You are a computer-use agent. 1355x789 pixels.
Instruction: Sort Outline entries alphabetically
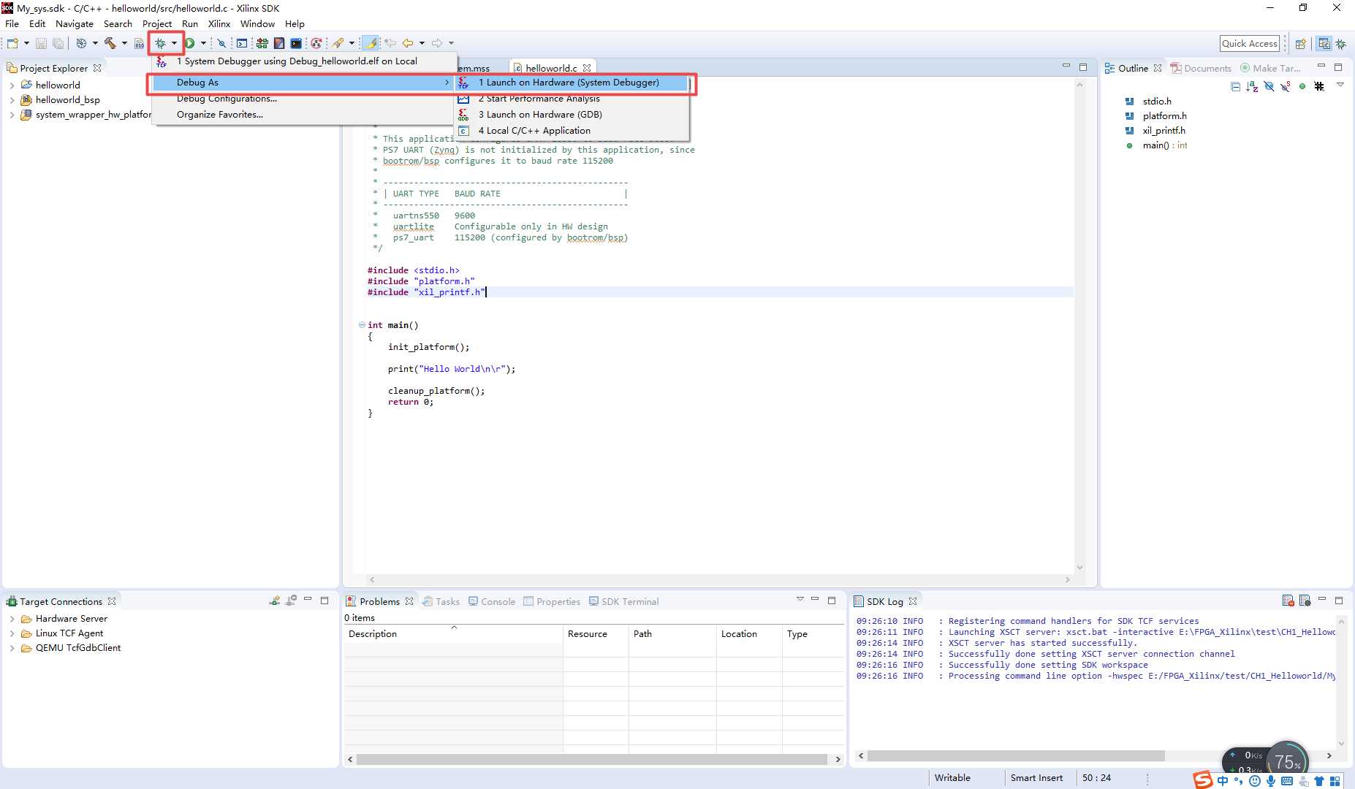click(1253, 86)
